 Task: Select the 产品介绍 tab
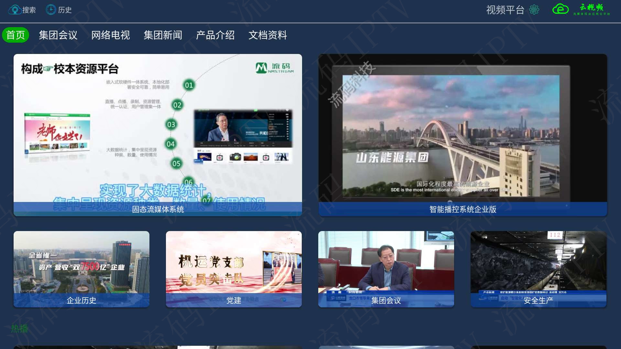[215, 35]
